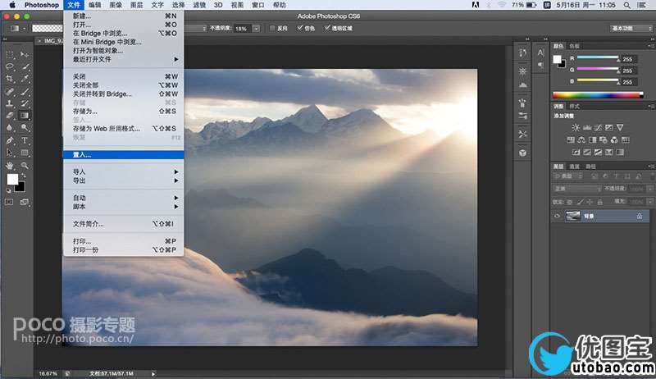Expand the 导出 submenu

(124, 180)
